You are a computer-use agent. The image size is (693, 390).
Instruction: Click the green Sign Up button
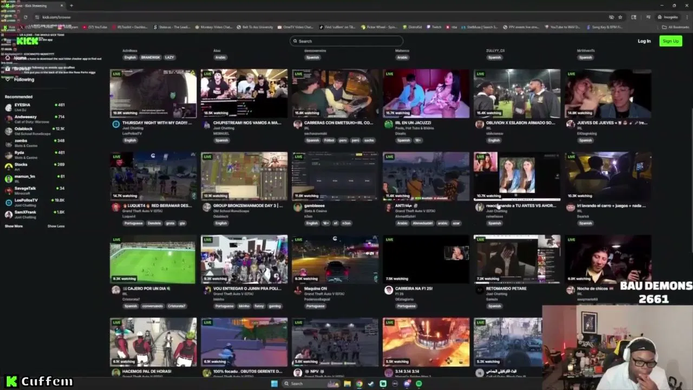click(x=670, y=41)
